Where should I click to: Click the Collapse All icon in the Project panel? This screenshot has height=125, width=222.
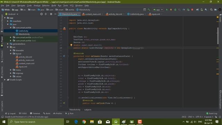(x=46, y=14)
